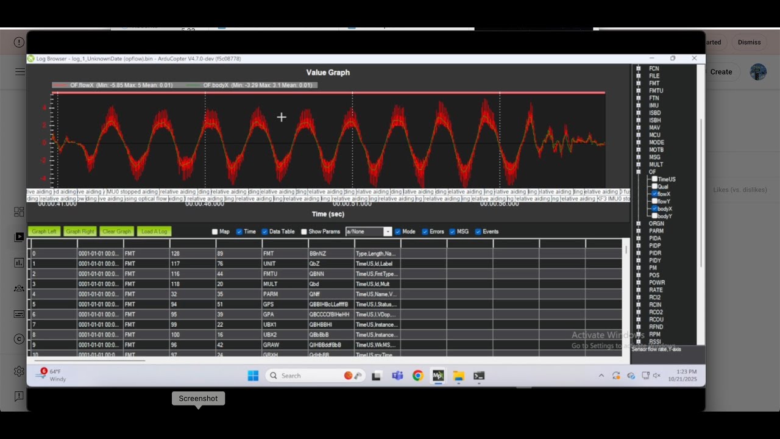Viewport: 780px width, 439px height.
Task: Open the terminal app in the taskbar
Action: pyautogui.click(x=479, y=376)
